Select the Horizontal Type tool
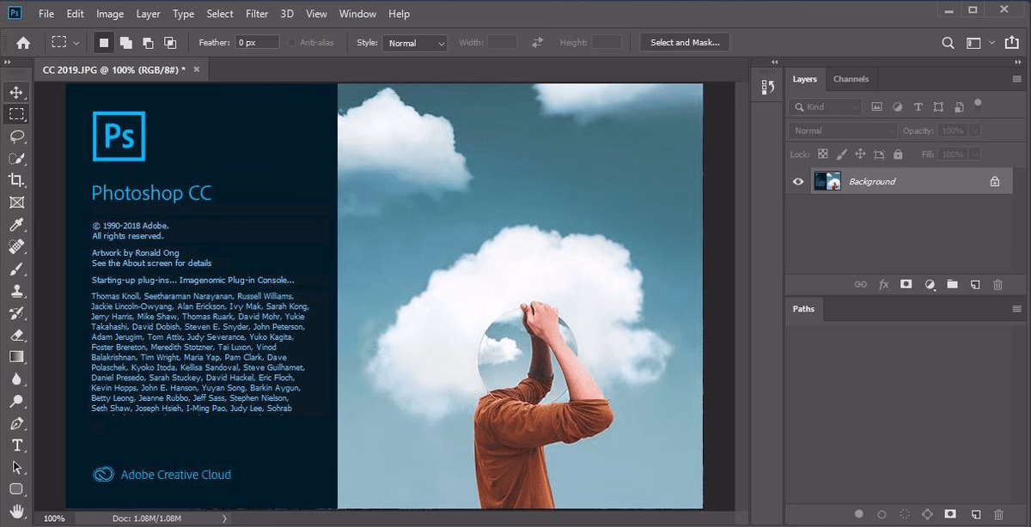Viewport: 1031px width, 527px height. pos(19,445)
